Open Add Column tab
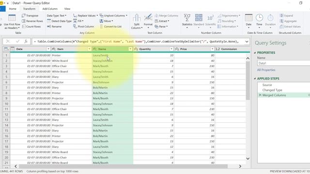The width and height of the screenshot is (310, 174). click(50, 9)
